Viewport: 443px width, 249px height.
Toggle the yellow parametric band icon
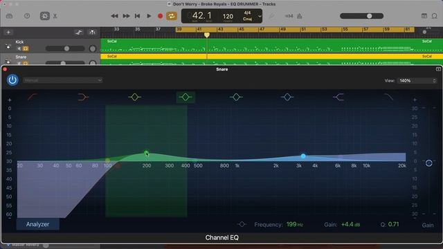pyautogui.click(x=135, y=97)
